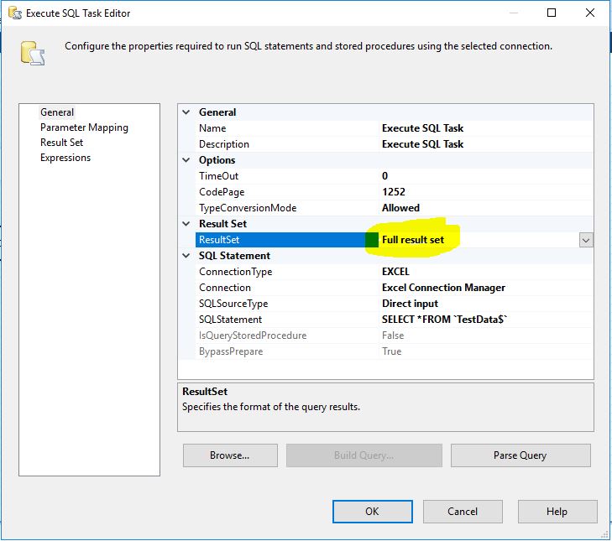This screenshot has width=612, height=541.
Task: Click the Parse Query button
Action: 520,455
